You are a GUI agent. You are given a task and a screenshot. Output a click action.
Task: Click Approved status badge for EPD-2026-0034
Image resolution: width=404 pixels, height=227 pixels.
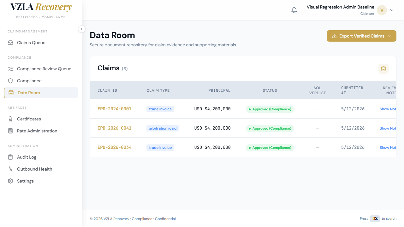click(x=270, y=148)
